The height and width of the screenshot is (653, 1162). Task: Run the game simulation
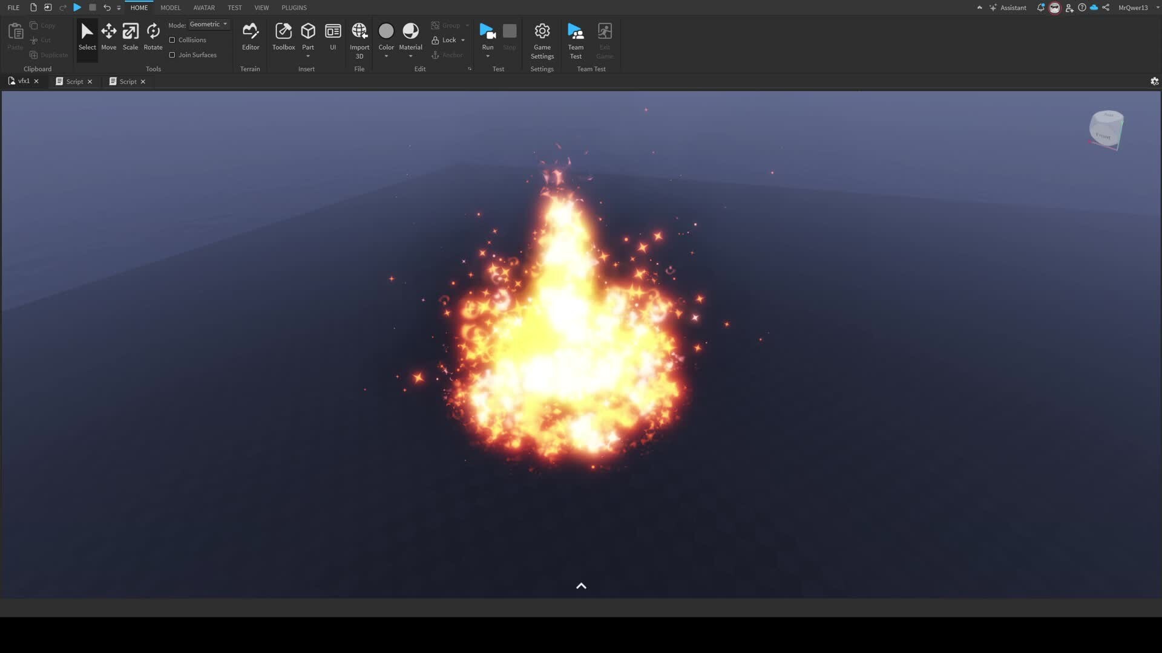(x=487, y=33)
